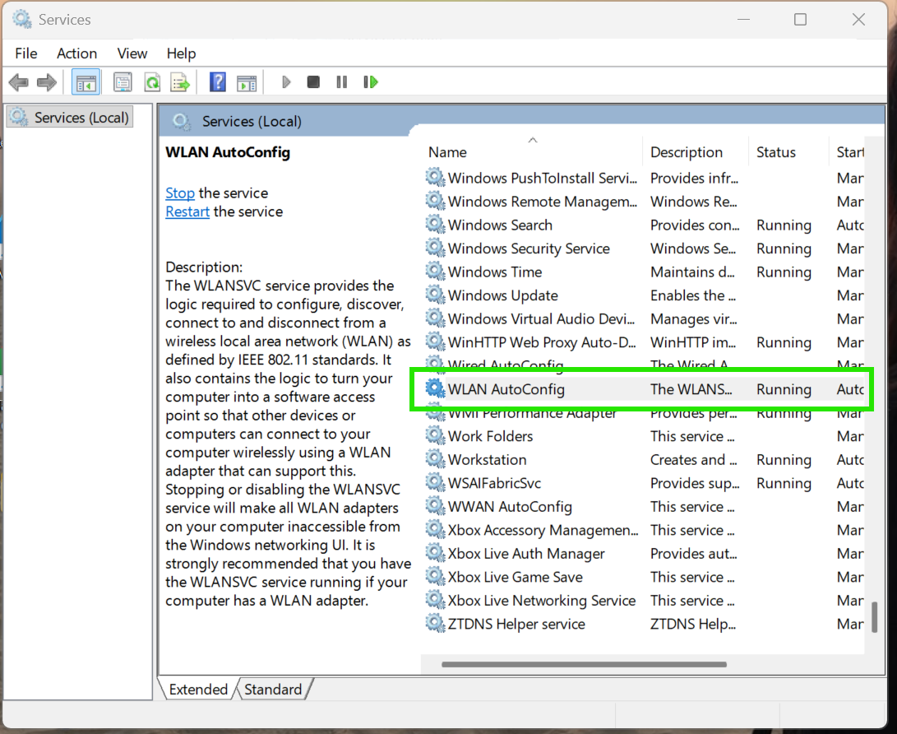Click 'Creates and ...' description of Workstation

[693, 460]
